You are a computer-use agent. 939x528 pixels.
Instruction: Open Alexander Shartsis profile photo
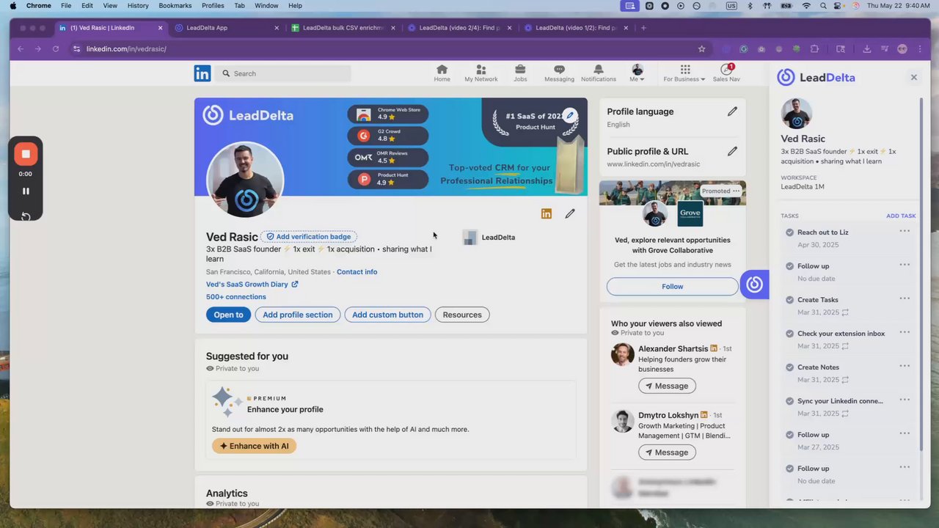[x=623, y=354]
